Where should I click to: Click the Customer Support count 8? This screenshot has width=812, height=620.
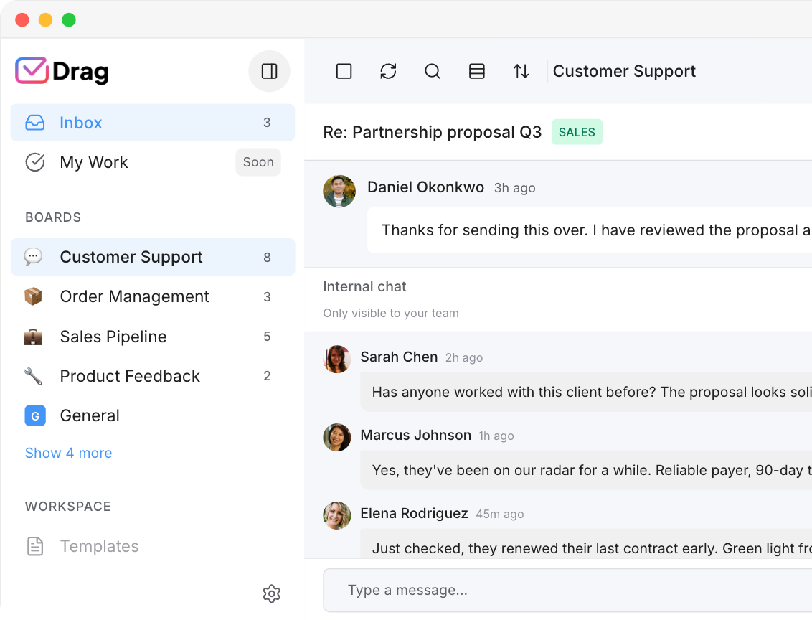click(267, 257)
